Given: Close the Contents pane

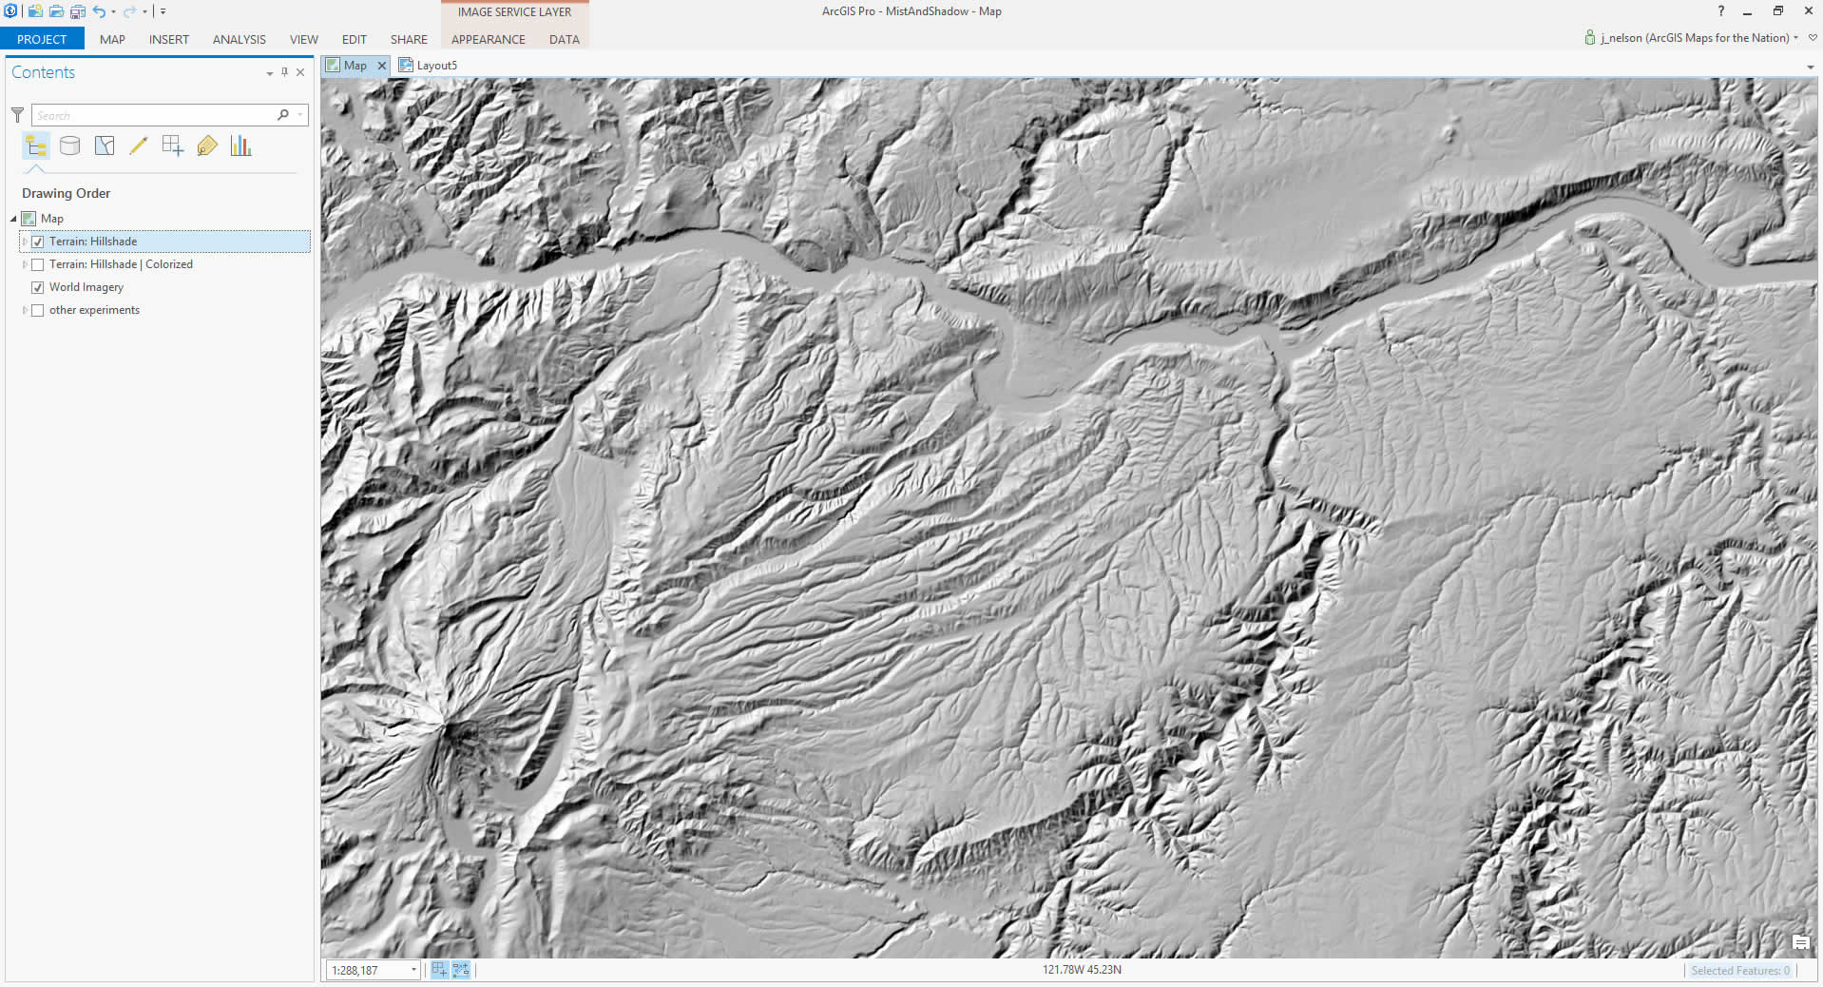Looking at the screenshot, I should tap(300, 72).
